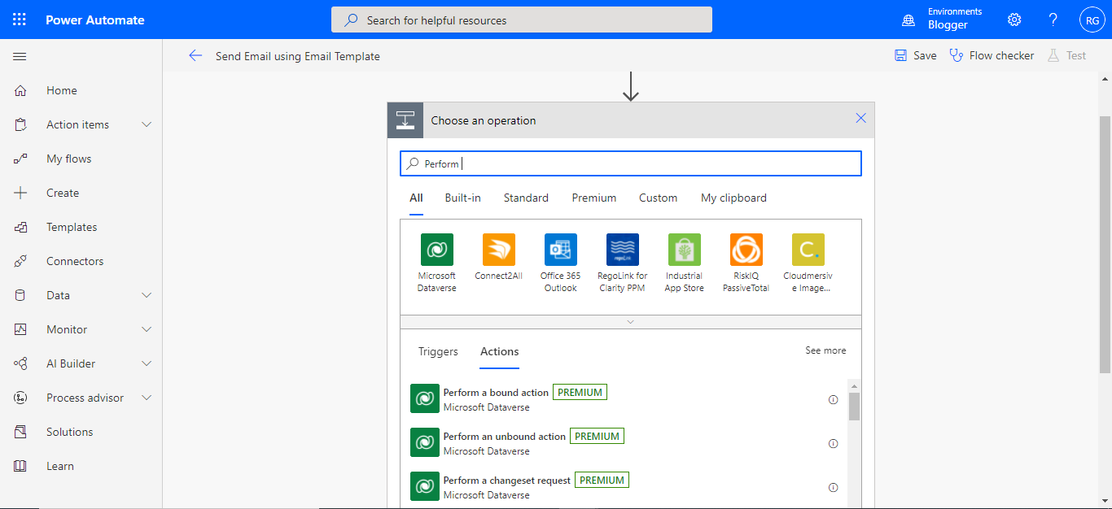Click the Learn book icon

[20, 466]
